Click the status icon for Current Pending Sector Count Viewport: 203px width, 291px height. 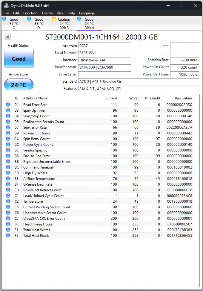(8, 207)
